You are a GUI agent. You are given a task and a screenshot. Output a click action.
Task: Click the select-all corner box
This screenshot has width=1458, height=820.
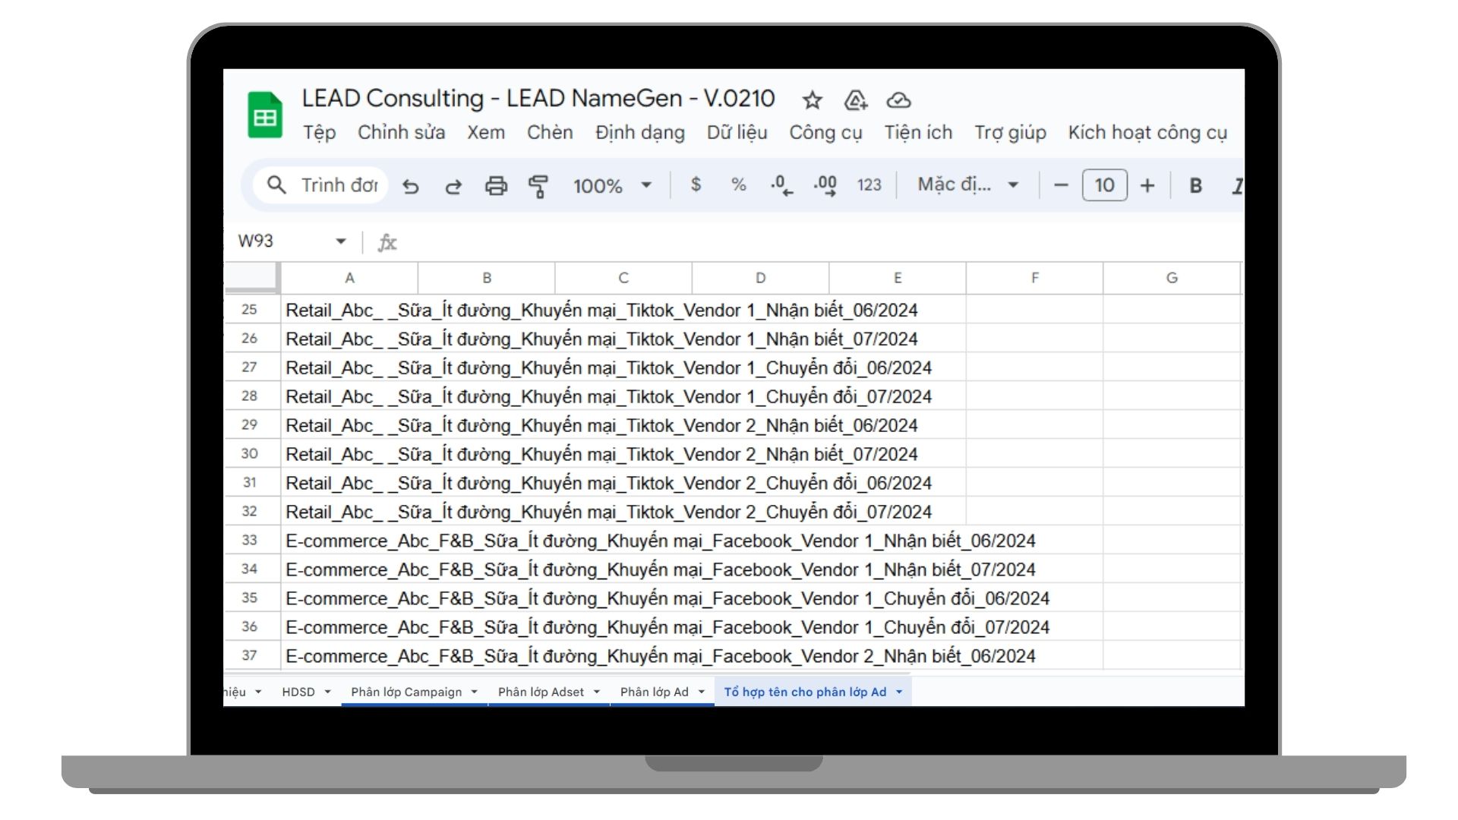[x=251, y=278]
